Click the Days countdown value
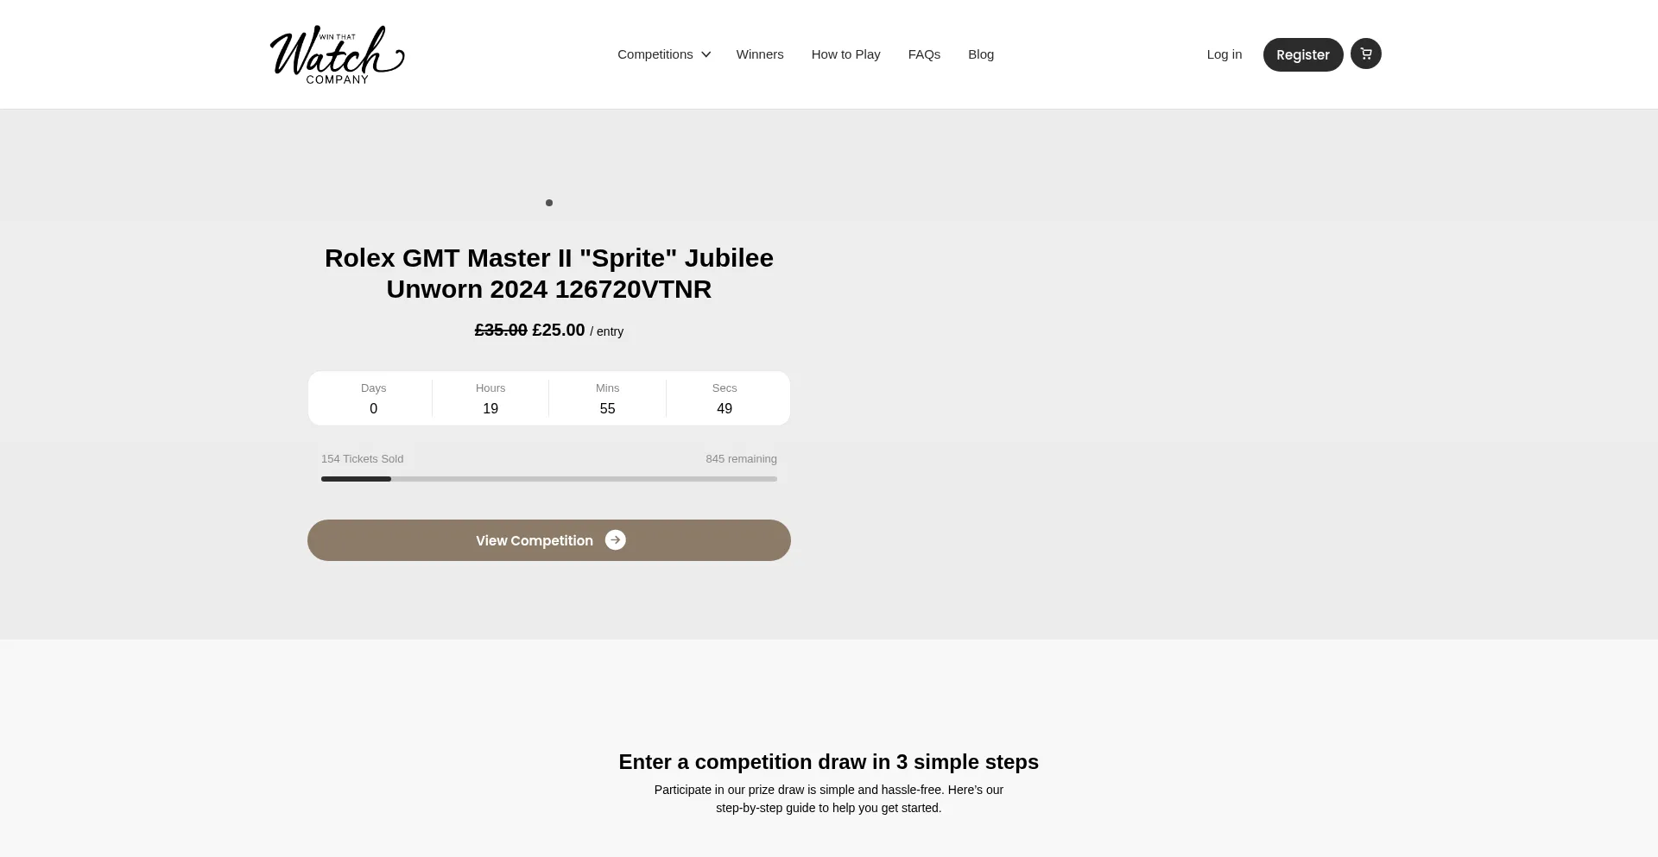 [374, 409]
